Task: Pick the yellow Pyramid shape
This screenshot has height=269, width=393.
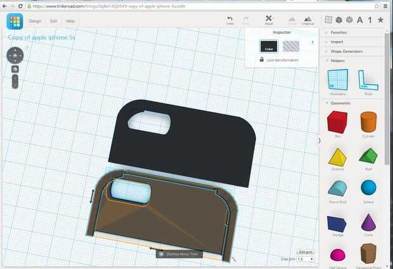Action: point(337,158)
